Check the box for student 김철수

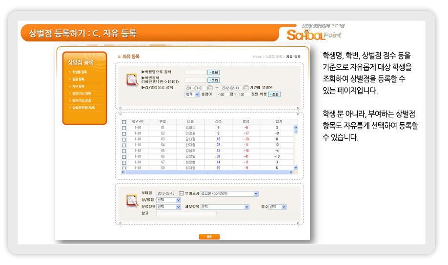click(124, 128)
